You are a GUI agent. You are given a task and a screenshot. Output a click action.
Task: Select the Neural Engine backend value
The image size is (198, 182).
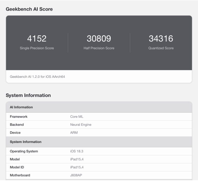point(81,125)
